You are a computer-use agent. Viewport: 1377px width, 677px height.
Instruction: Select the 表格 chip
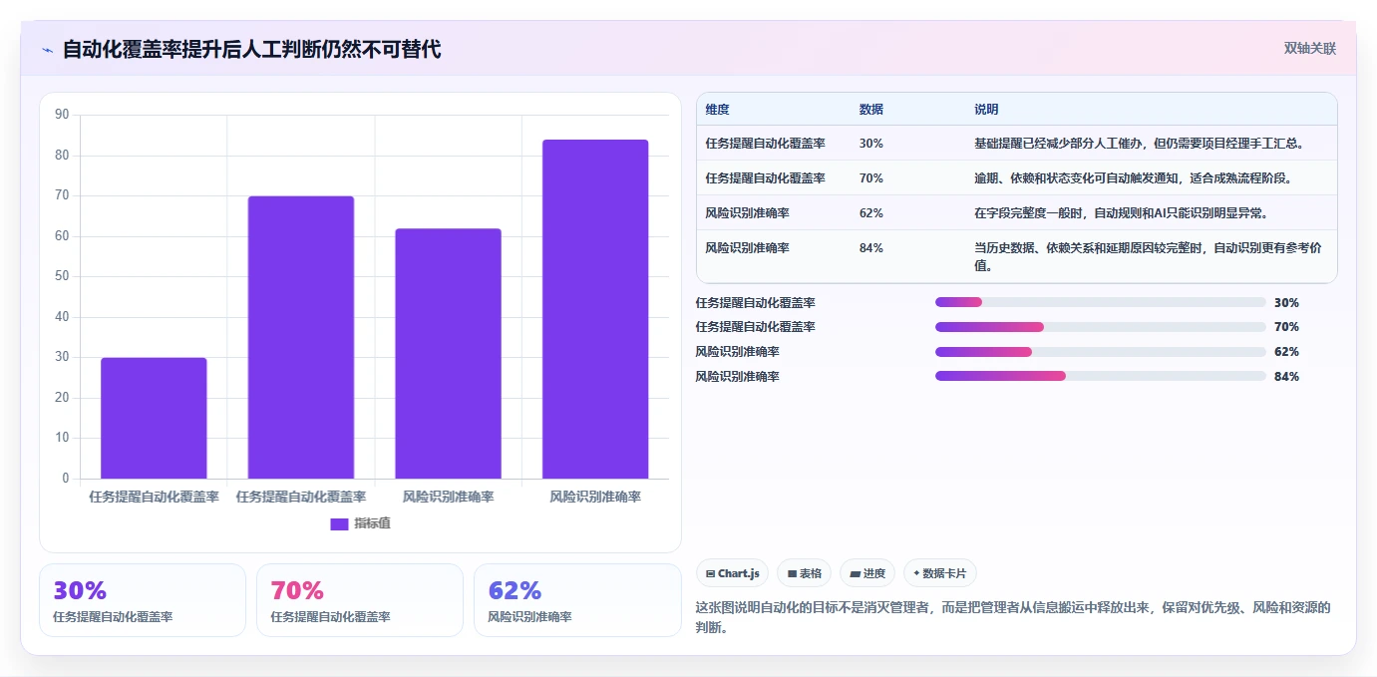[805, 573]
